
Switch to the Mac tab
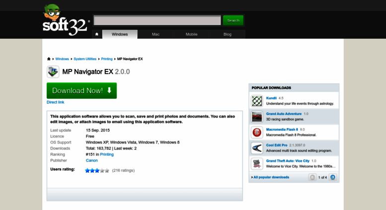point(155,34)
